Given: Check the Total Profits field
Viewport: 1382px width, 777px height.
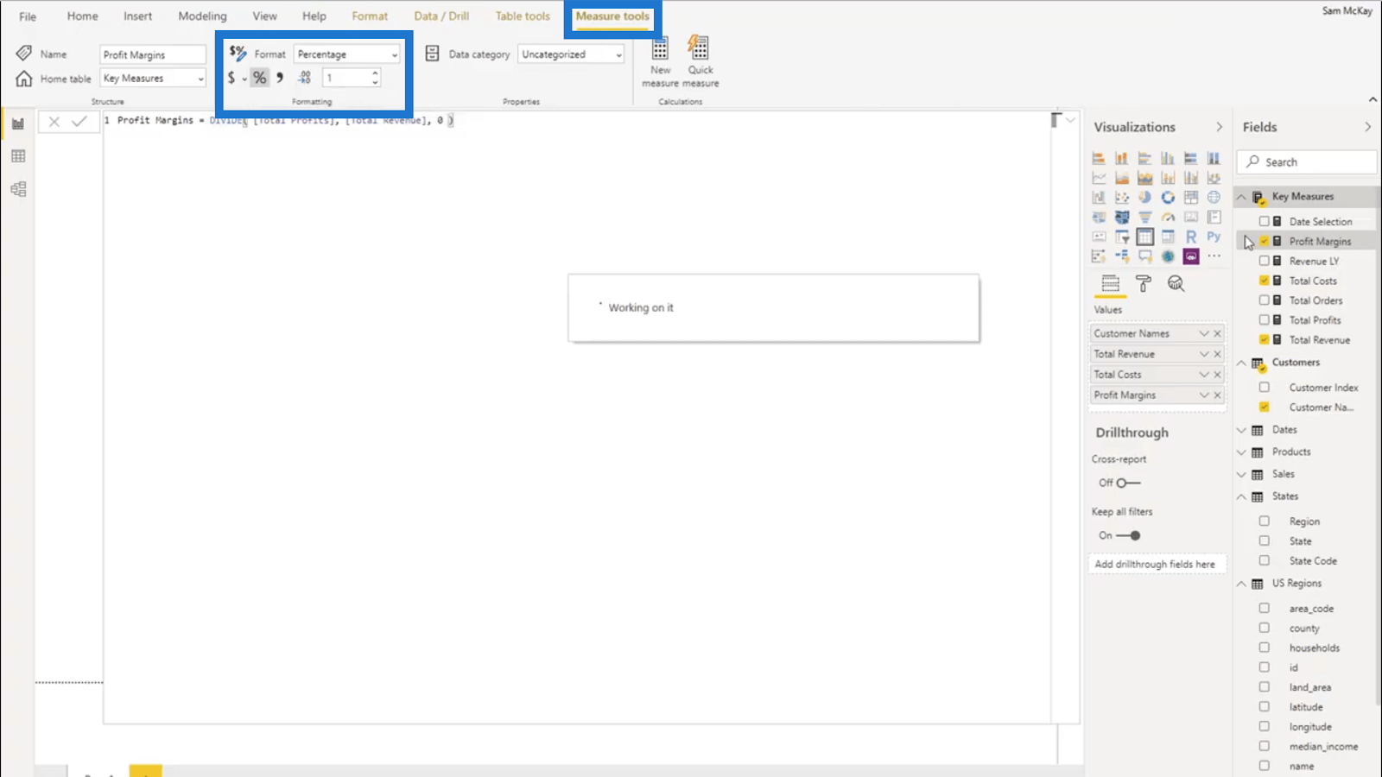Looking at the screenshot, I should [1265, 320].
